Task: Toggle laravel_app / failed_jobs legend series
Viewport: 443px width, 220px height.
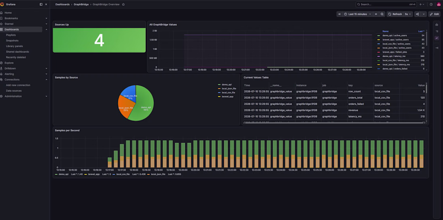Action: coord(395,52)
